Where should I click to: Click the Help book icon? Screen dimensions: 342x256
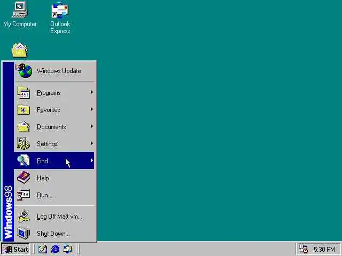[x=24, y=178]
